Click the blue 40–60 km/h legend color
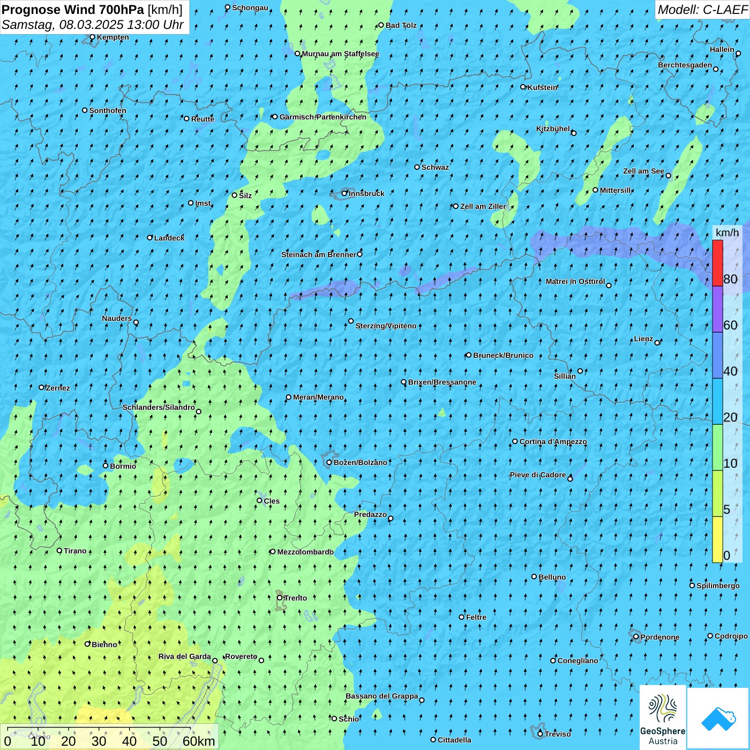 pyautogui.click(x=717, y=356)
